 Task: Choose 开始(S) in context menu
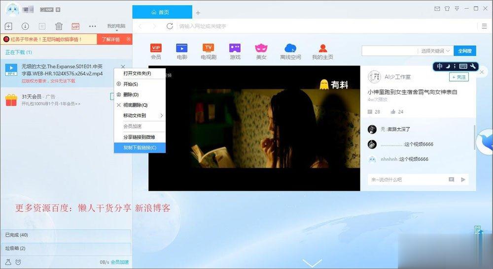[x=140, y=84]
